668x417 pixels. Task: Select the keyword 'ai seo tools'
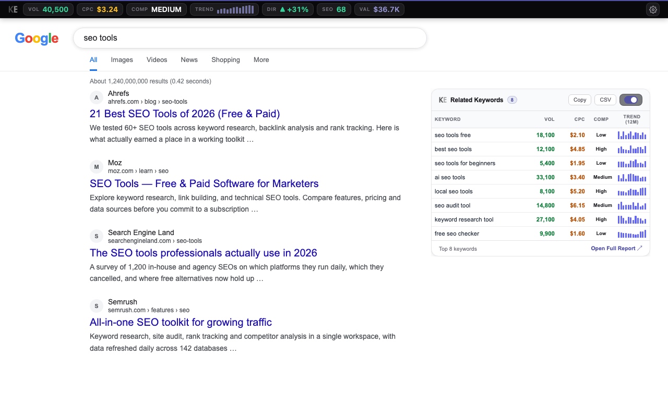pyautogui.click(x=450, y=177)
